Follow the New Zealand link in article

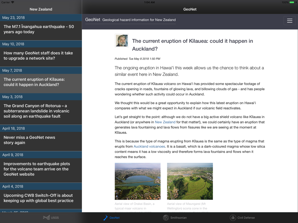[x=165, y=122]
